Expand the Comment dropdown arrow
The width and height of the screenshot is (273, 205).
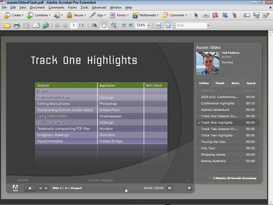(186, 15)
